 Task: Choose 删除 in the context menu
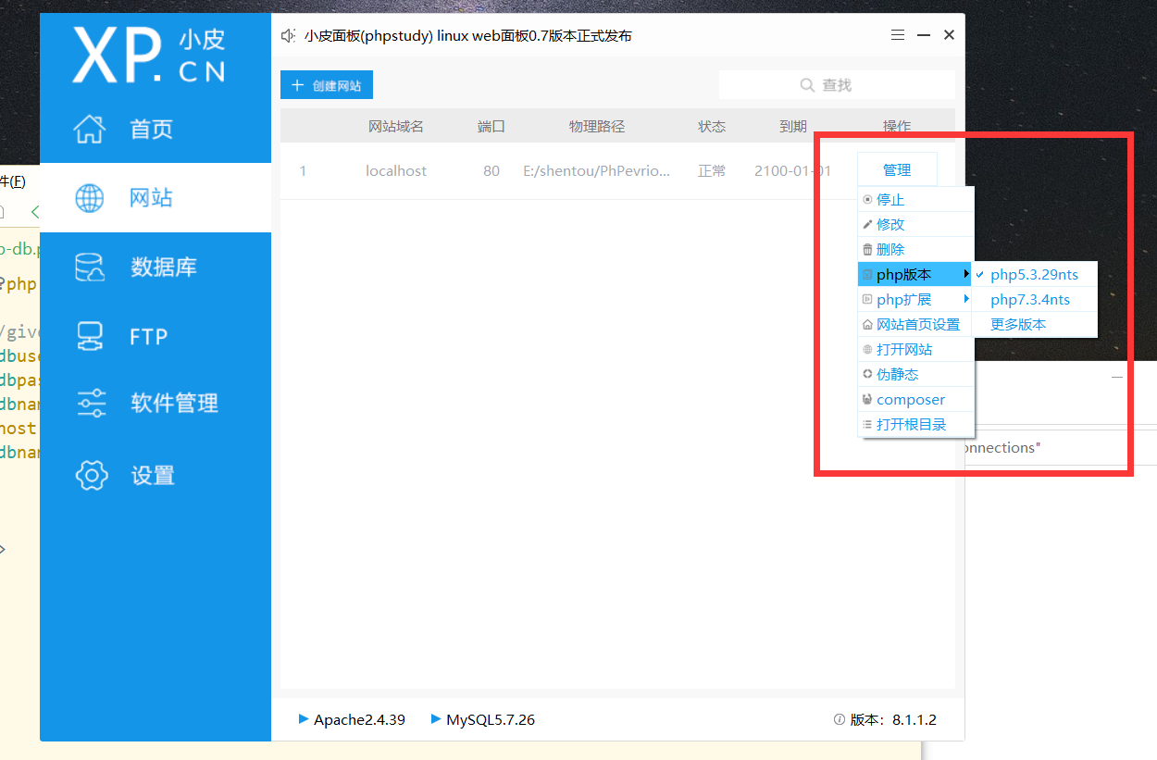point(916,249)
